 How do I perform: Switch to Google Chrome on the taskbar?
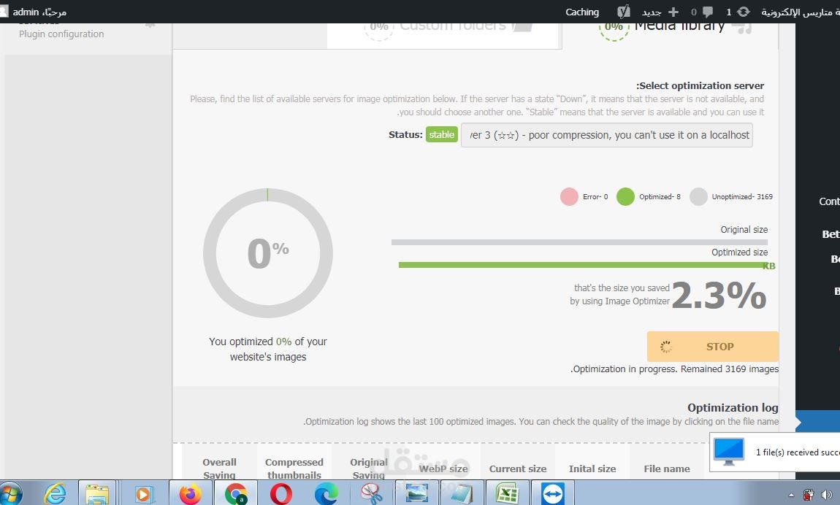236,493
